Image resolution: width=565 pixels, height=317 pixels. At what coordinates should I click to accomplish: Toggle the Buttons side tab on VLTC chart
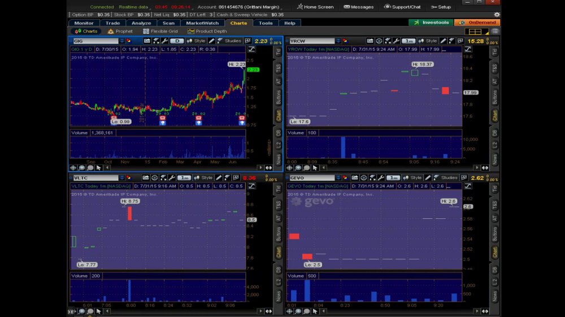point(278,234)
